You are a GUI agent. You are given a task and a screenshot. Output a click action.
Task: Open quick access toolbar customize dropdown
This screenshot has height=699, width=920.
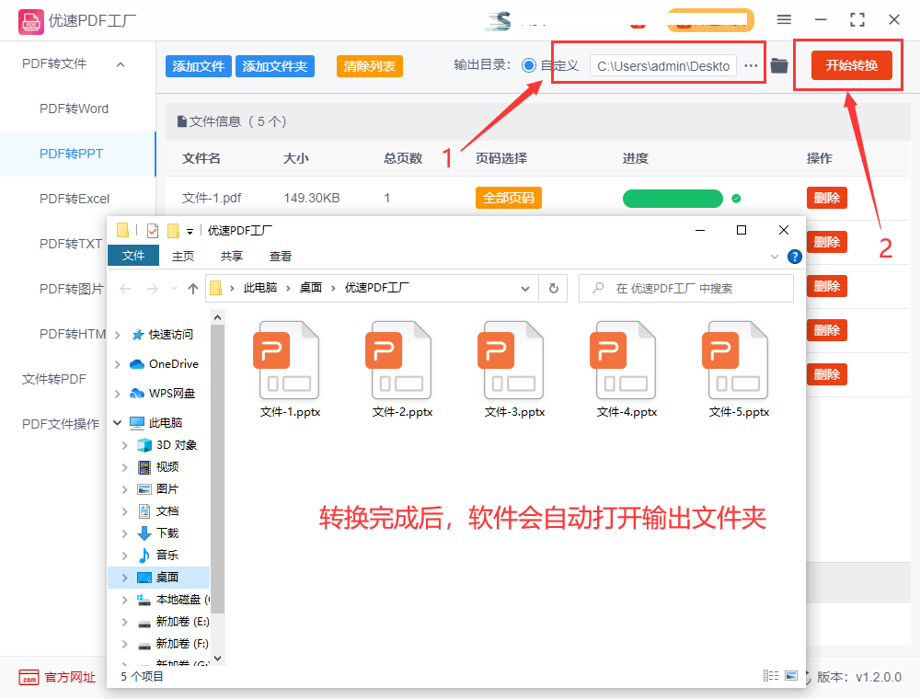[190, 231]
